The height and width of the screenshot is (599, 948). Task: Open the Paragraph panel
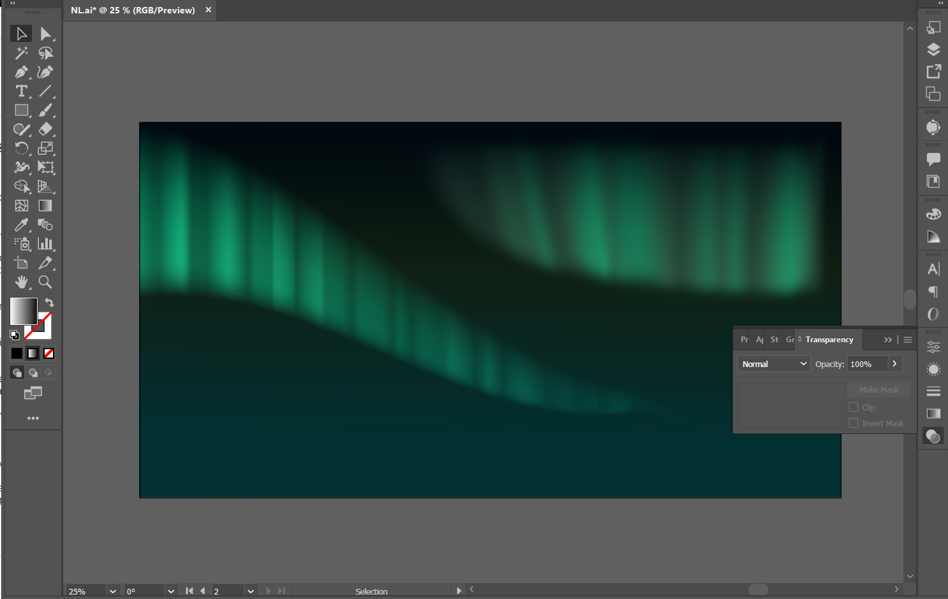coord(933,292)
